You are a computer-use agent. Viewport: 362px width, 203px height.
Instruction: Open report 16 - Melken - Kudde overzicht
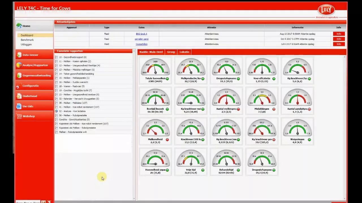click(74, 82)
